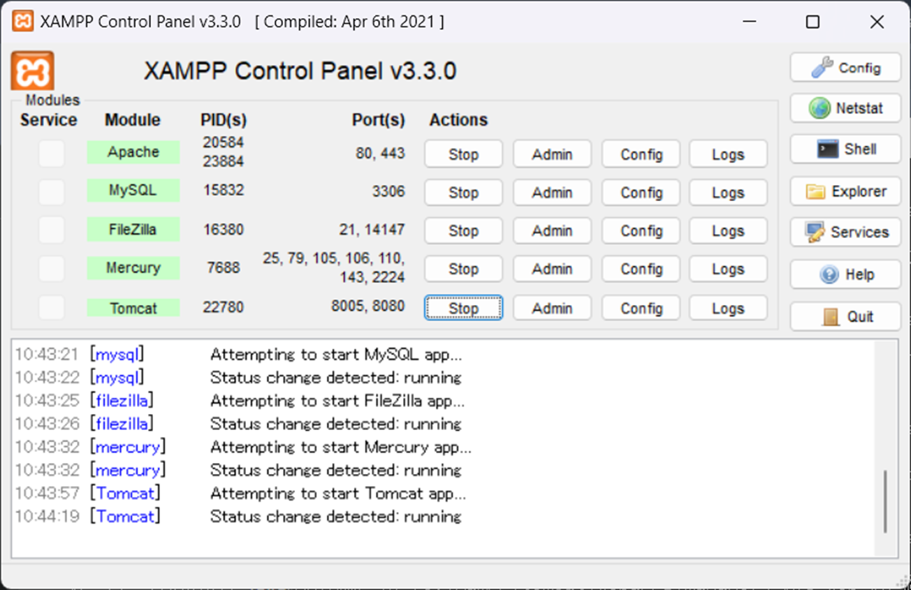
Task: Open Admin for Mercury
Action: (x=552, y=269)
